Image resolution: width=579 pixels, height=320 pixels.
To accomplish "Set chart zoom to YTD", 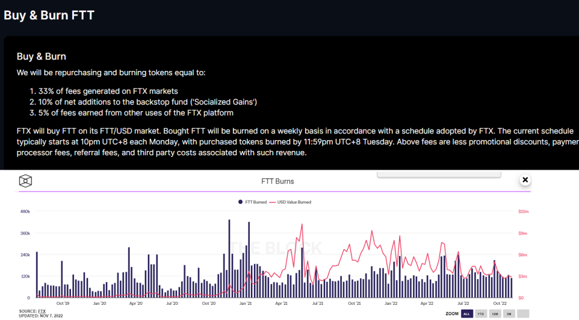I will pyautogui.click(x=481, y=314).
